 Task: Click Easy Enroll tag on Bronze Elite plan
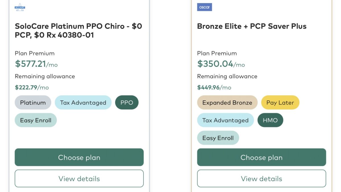click(218, 138)
